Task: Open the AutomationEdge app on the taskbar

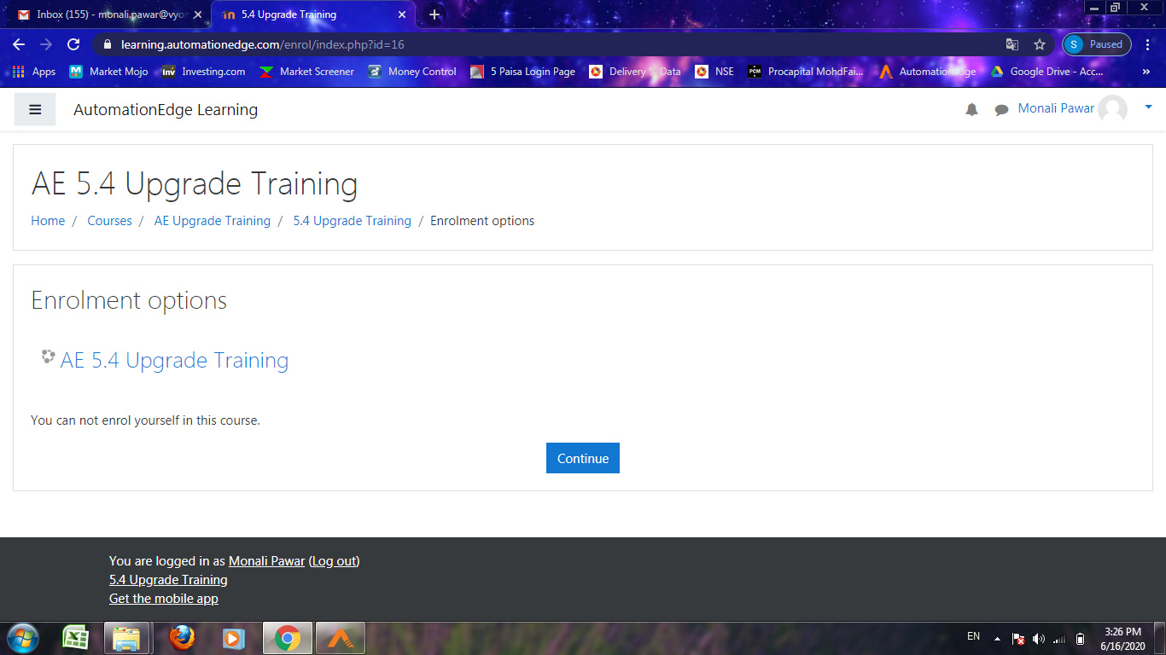Action: (x=341, y=638)
